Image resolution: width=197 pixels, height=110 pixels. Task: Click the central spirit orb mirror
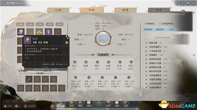(x=103, y=38)
